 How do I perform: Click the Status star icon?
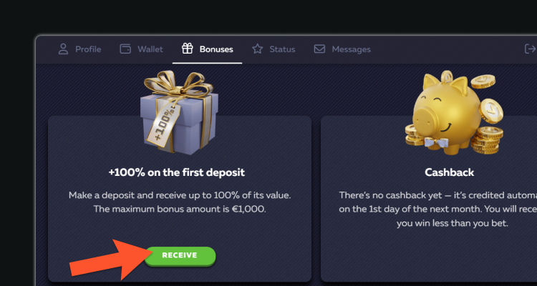tap(258, 49)
